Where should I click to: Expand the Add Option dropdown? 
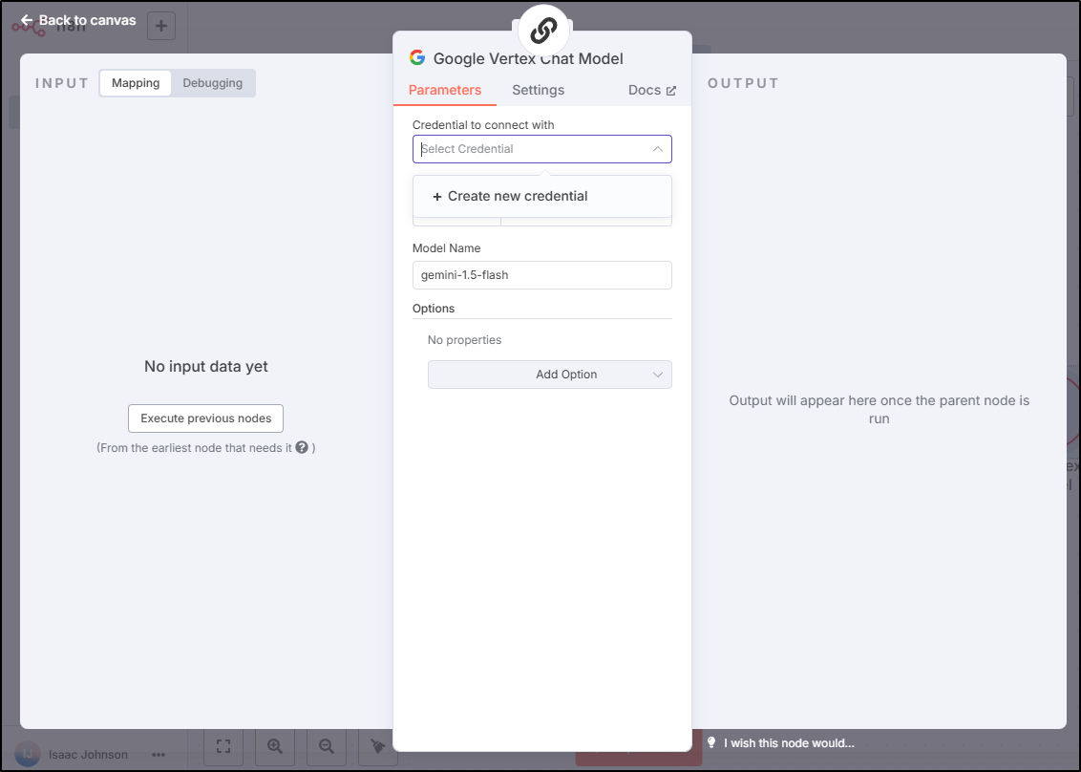click(x=549, y=375)
